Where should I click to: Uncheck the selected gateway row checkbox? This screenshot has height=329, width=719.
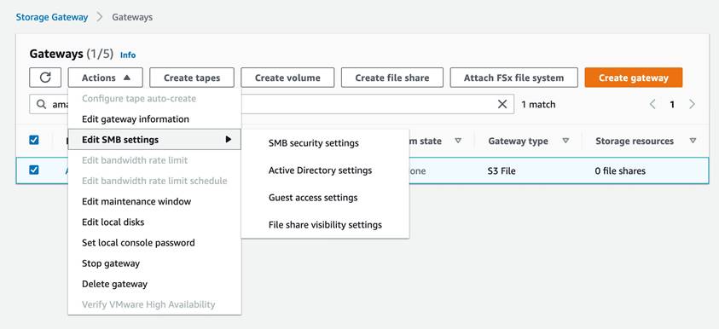[34, 170]
